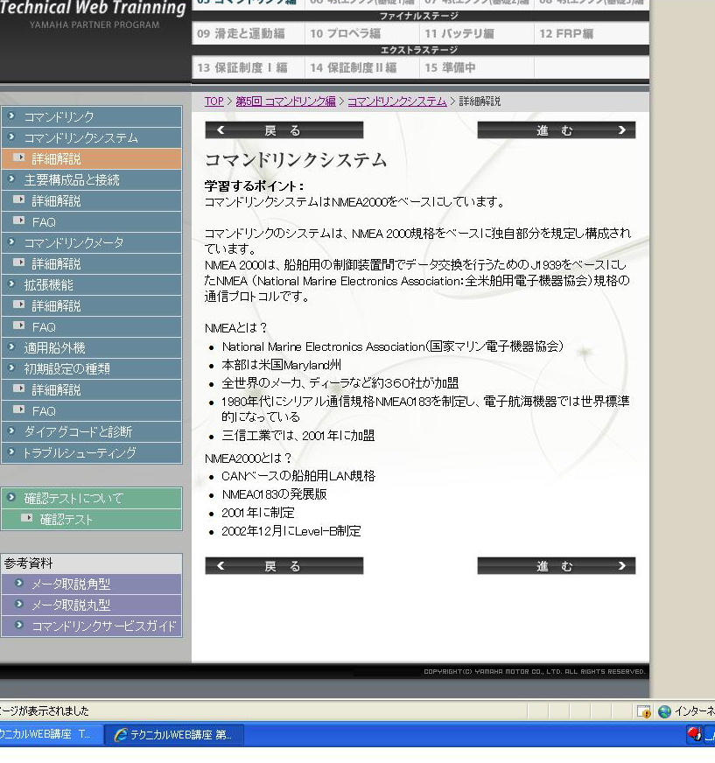
Task: Click top 戻る back button
Action: click(x=284, y=129)
